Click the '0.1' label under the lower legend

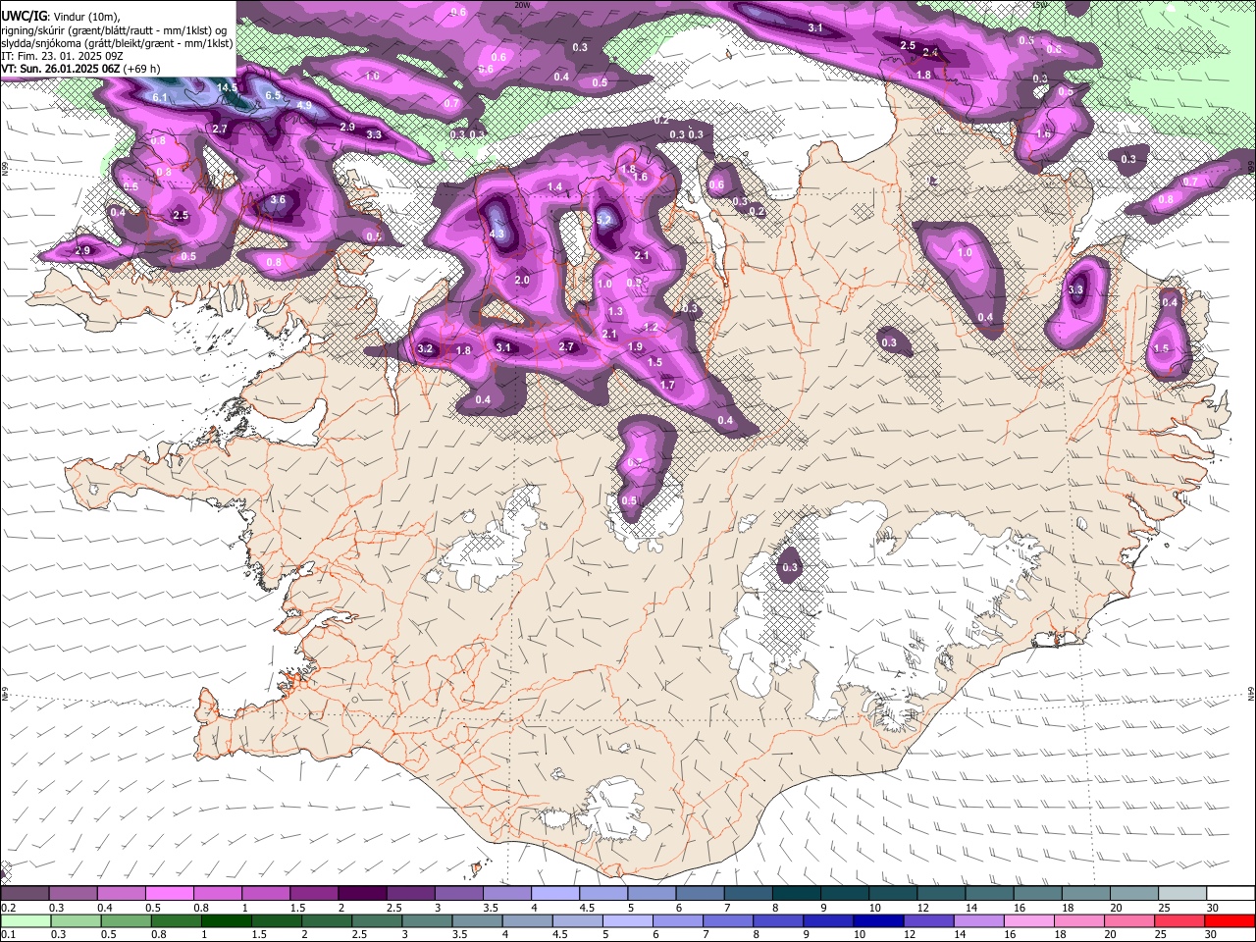(x=8, y=935)
